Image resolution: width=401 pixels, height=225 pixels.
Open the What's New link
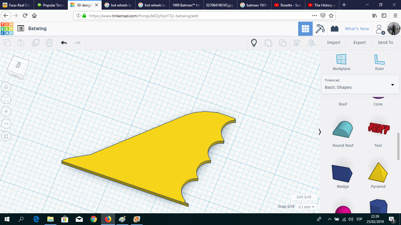coord(357,29)
